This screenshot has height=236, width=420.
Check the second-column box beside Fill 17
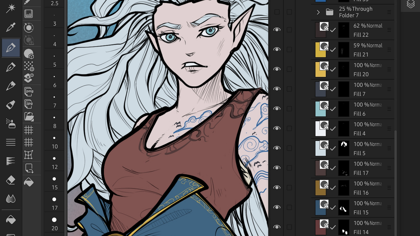coord(289,168)
